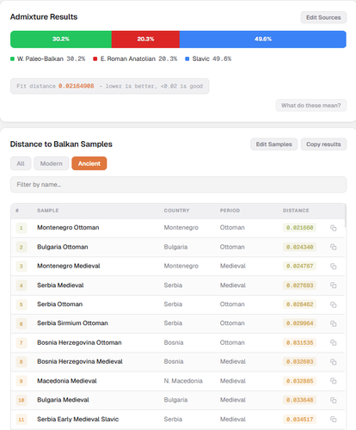
Task: Click the Filter by name input field
Action: (178, 185)
